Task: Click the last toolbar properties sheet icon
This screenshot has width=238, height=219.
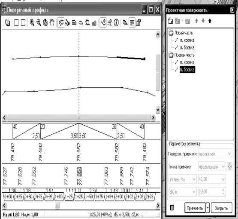Action: pos(139,22)
